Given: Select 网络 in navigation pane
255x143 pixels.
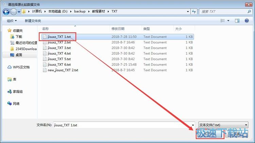Looking at the screenshot, I should (x=16, y=104).
